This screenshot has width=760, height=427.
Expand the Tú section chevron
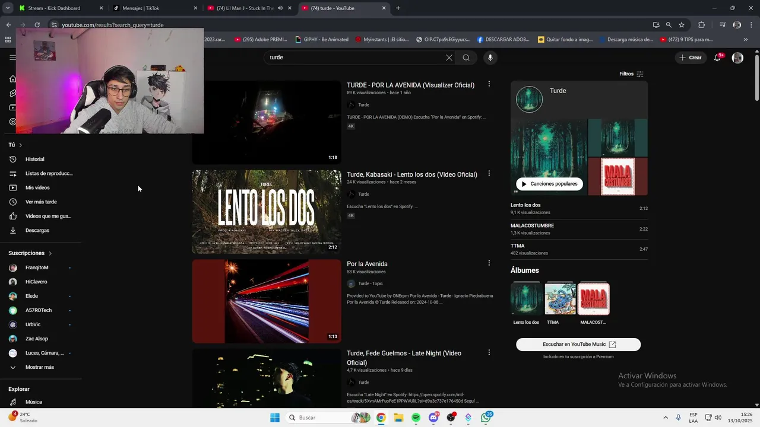(x=20, y=145)
